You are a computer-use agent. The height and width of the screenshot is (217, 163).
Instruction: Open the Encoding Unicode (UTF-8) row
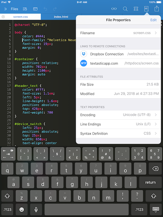(x=118, y=115)
